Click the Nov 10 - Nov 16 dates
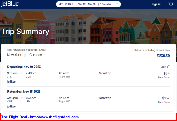The height and width of the screenshot is (121, 177). coord(87,4)
